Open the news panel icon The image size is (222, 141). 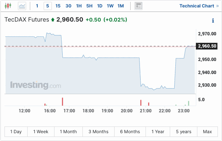click(138, 6)
